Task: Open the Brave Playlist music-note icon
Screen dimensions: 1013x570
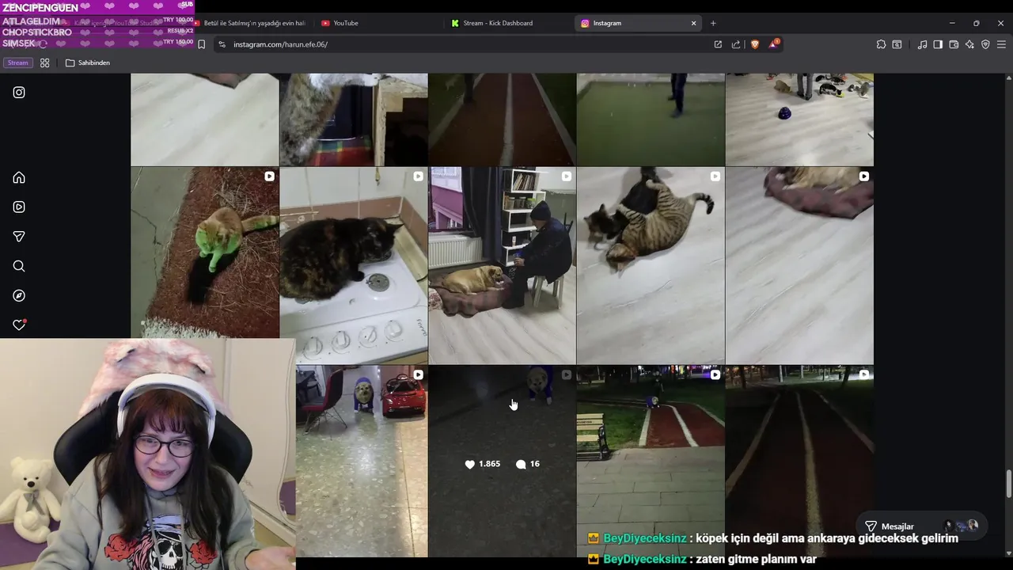Action: tap(922, 44)
